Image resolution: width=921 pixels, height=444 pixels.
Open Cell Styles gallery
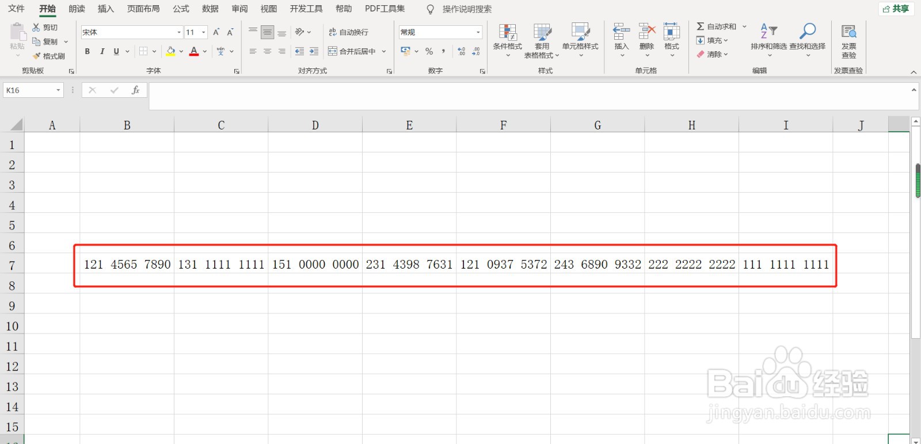tap(580, 40)
